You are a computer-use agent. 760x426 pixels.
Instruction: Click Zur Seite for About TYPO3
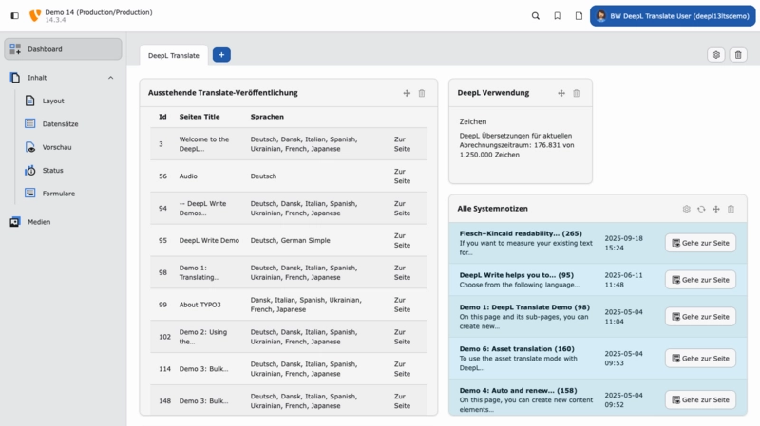[402, 305]
